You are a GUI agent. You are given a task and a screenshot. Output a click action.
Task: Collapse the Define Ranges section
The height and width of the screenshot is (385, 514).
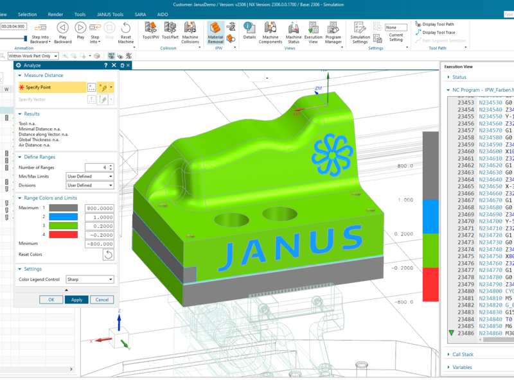click(20, 157)
